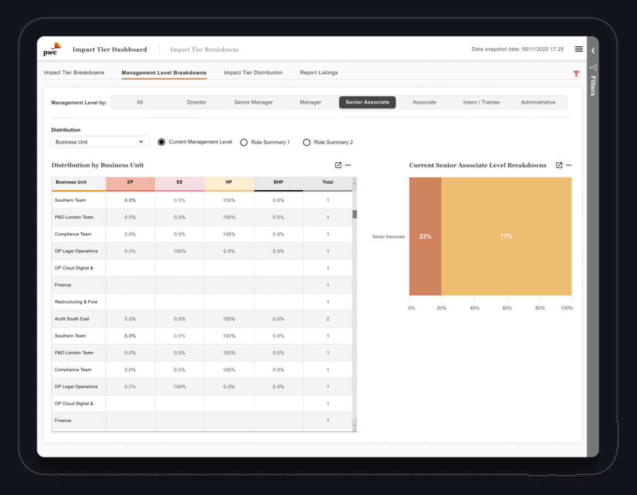This screenshot has width=637, height=495.
Task: Pop out Senior Associate Breakdowns chart
Action: point(559,165)
